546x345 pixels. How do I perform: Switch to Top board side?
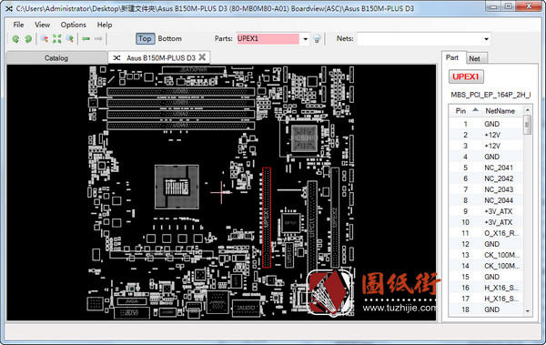(145, 38)
